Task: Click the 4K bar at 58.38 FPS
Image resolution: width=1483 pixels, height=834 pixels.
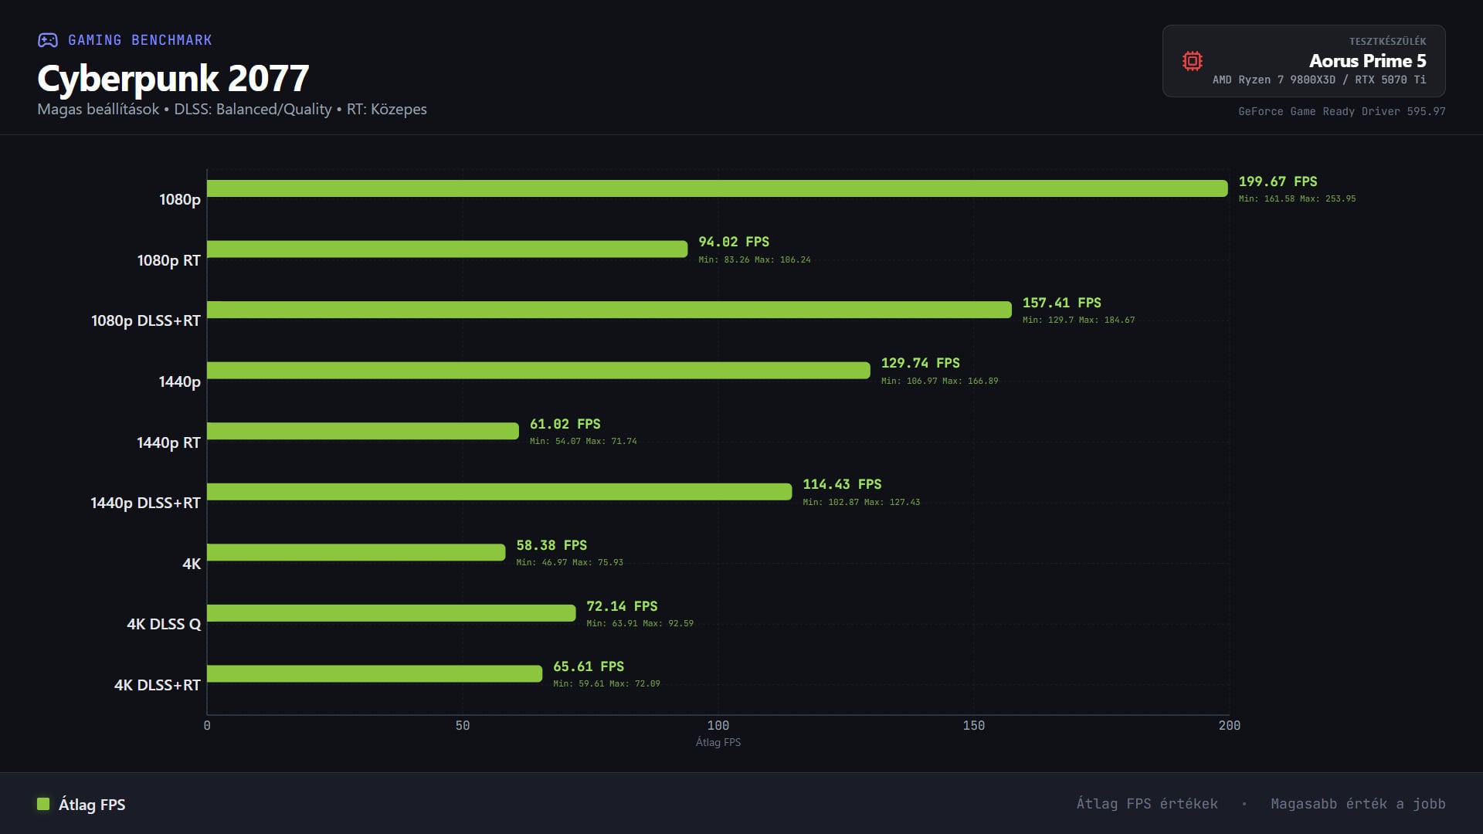Action: tap(355, 552)
